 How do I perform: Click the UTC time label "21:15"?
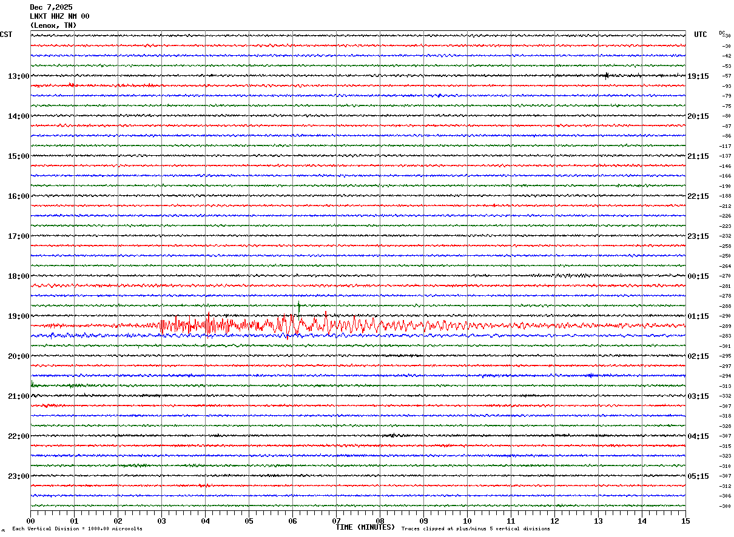698,156
